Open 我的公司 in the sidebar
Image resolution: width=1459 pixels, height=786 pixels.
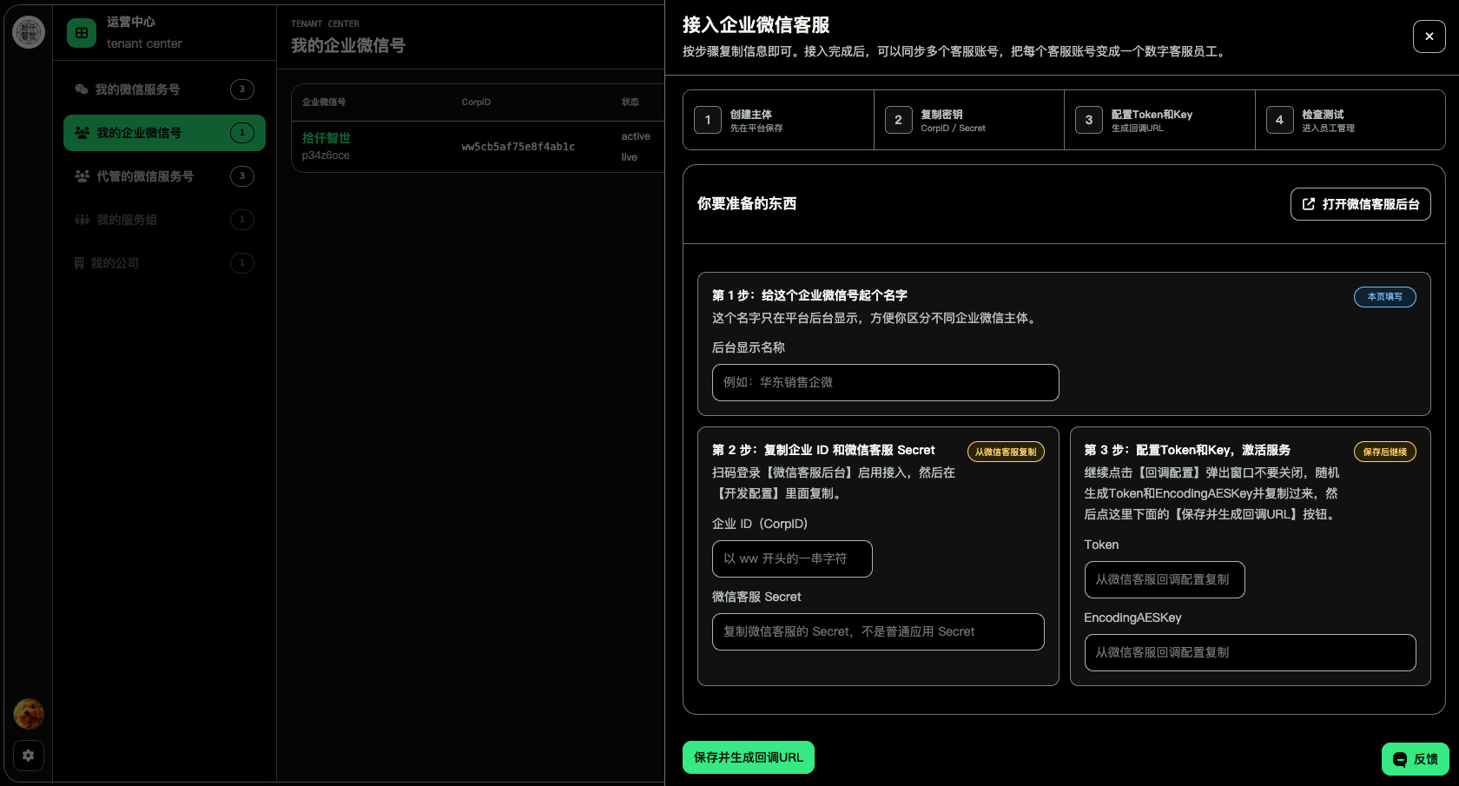[x=164, y=263]
